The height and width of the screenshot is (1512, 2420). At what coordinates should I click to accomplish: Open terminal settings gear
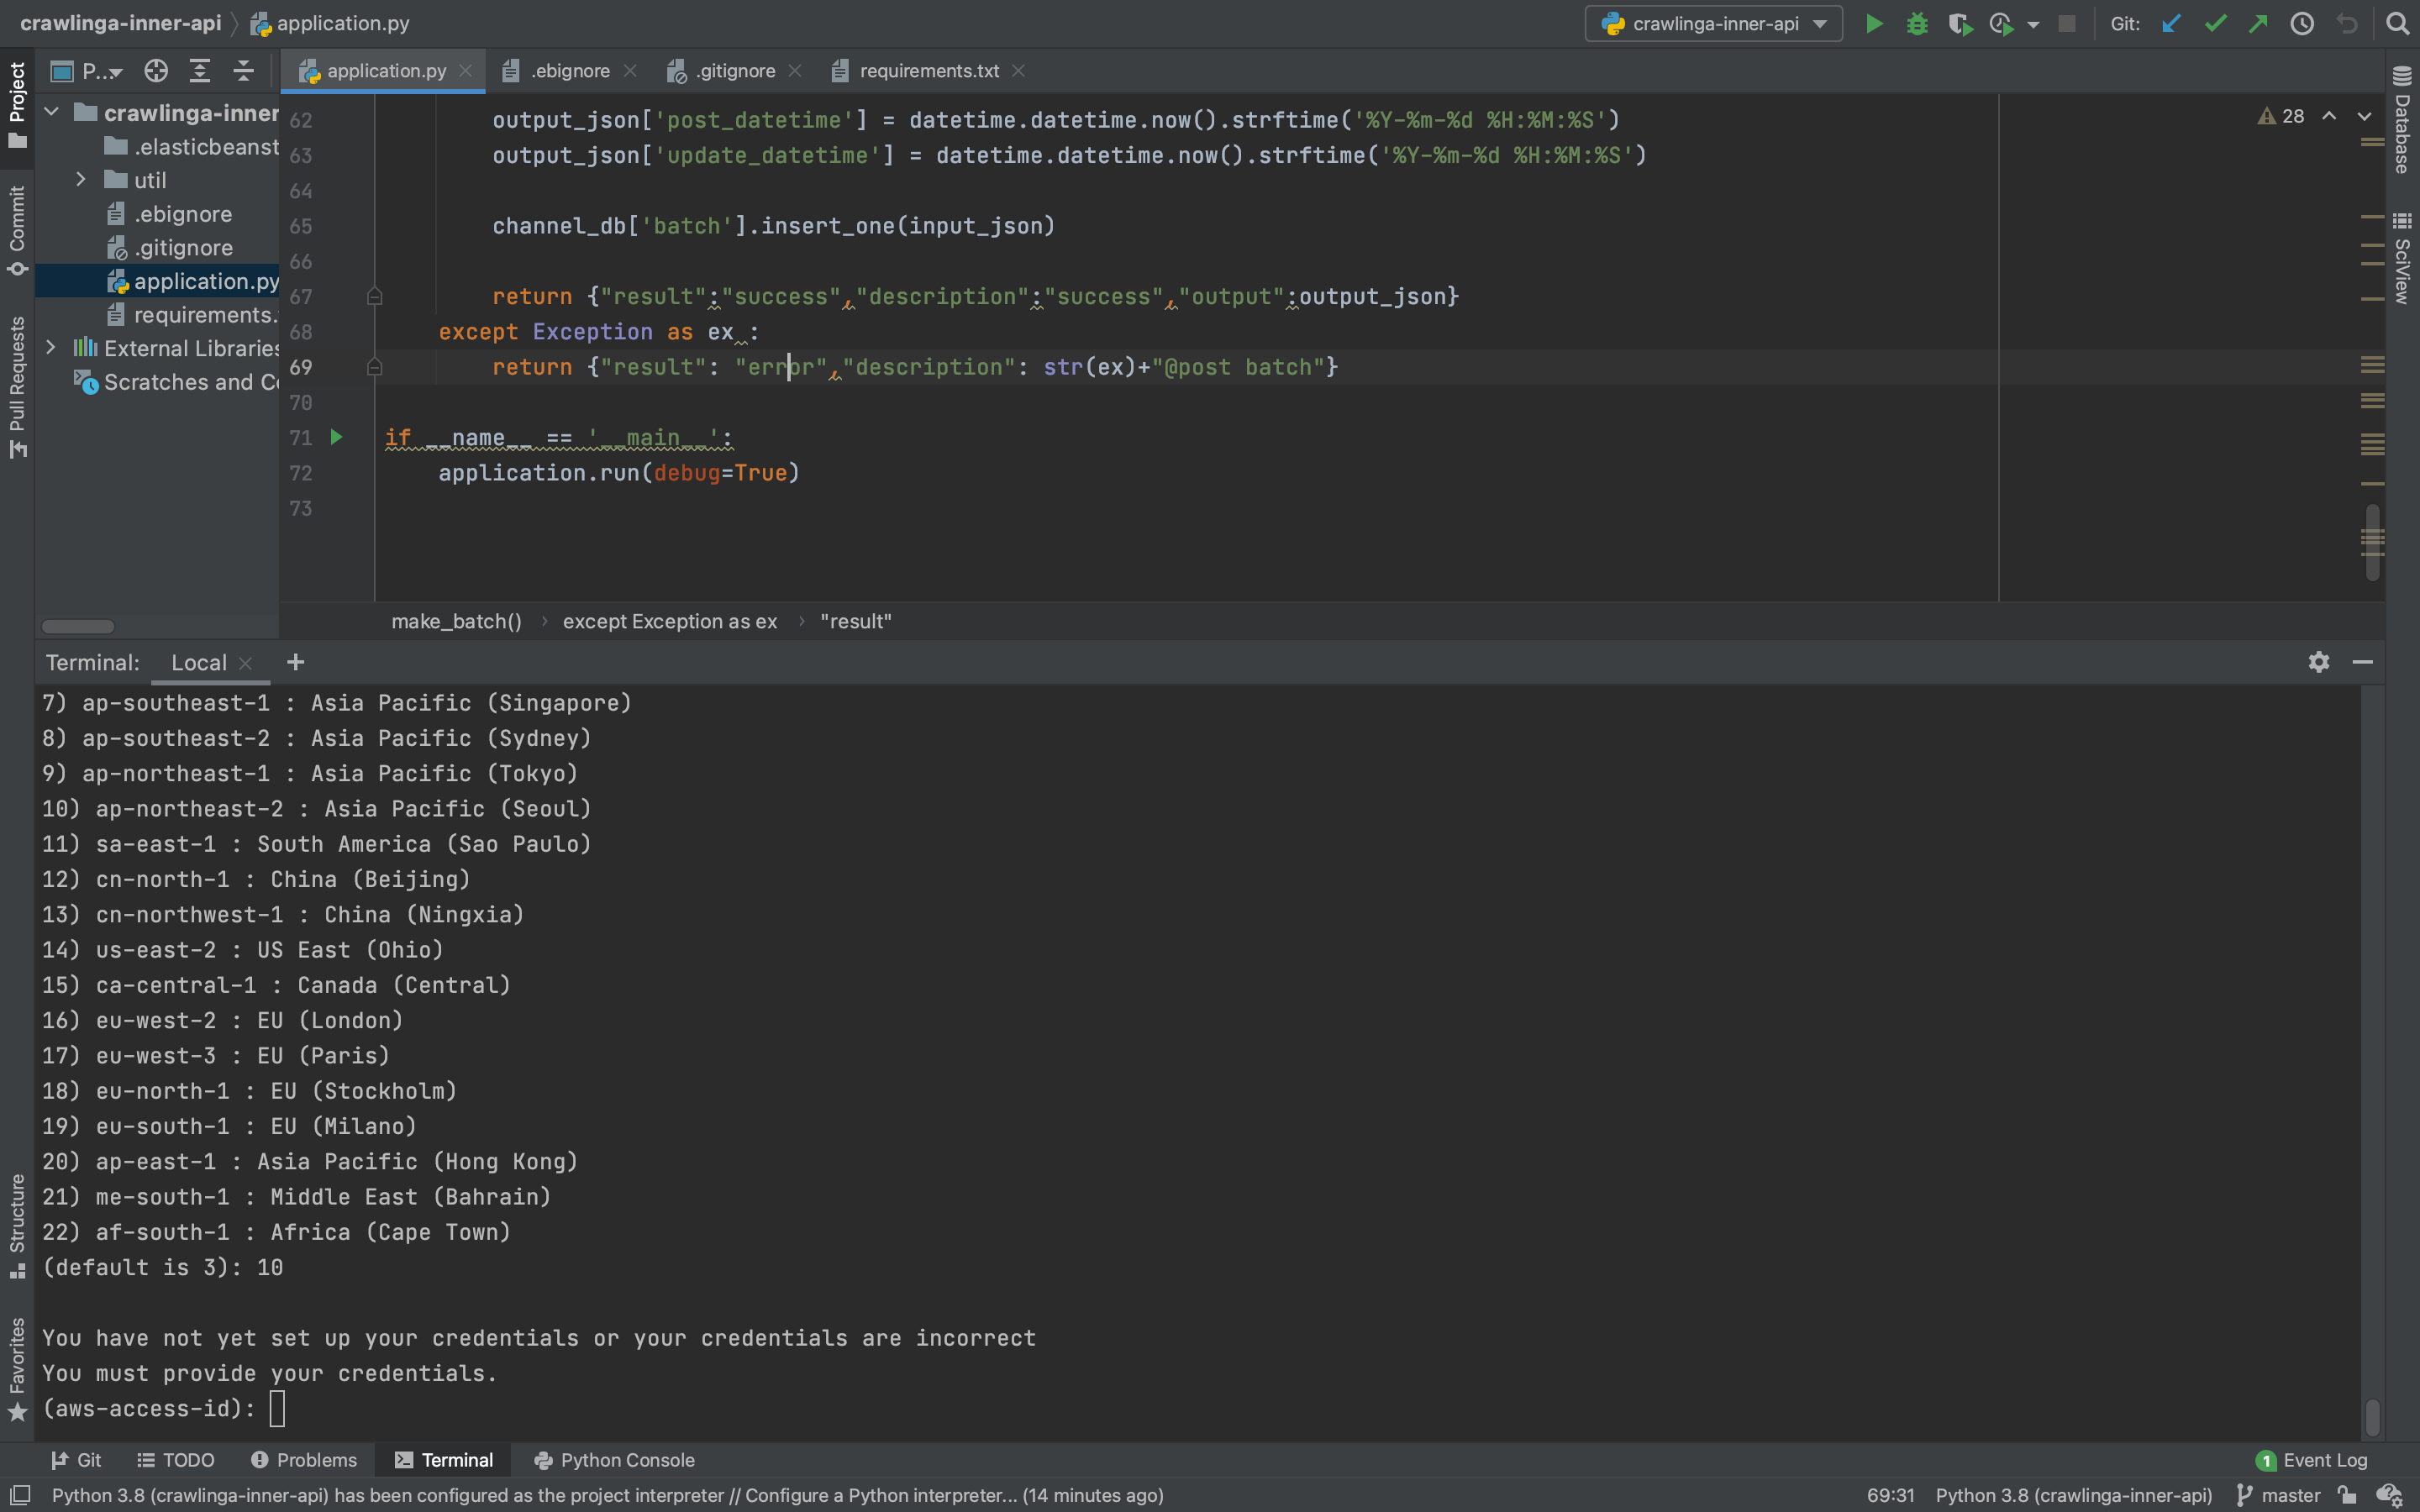click(2319, 662)
